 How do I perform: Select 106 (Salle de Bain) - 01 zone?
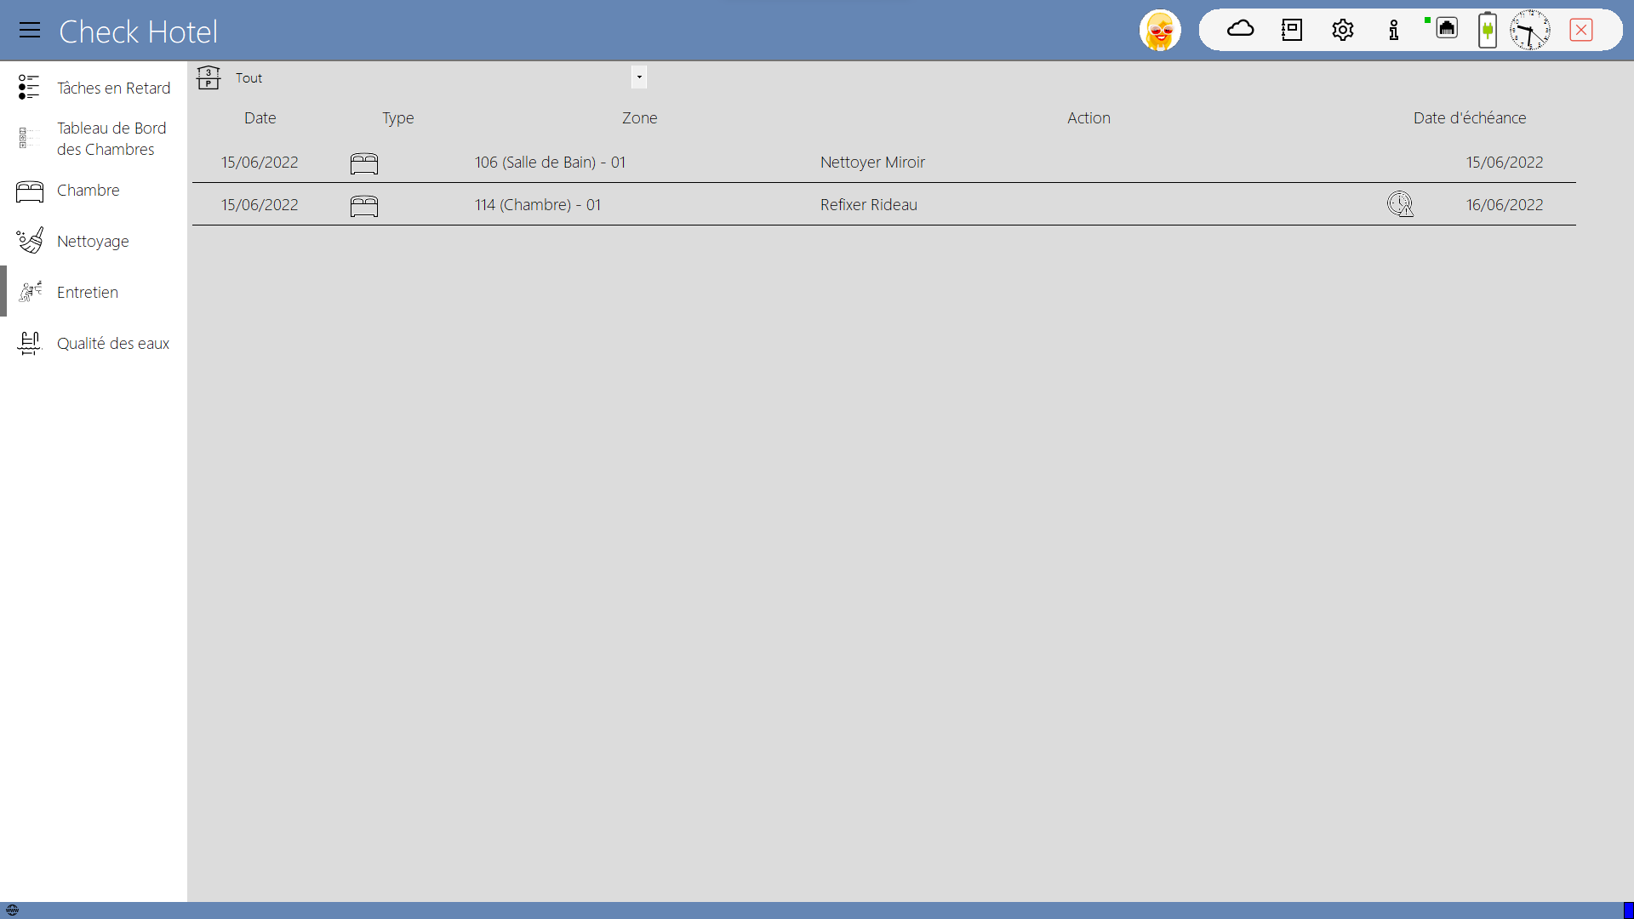pyautogui.click(x=550, y=162)
